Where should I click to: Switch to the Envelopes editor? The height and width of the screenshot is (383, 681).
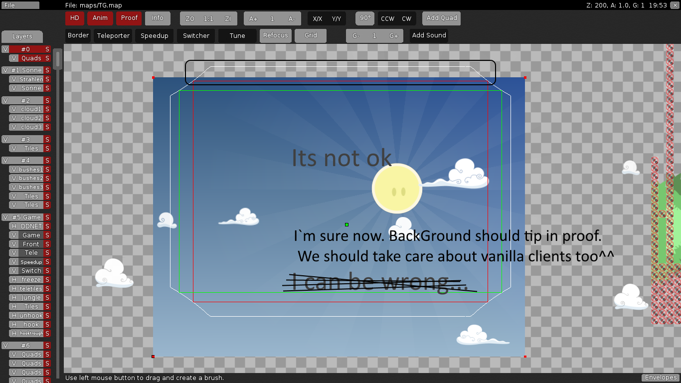pos(660,378)
